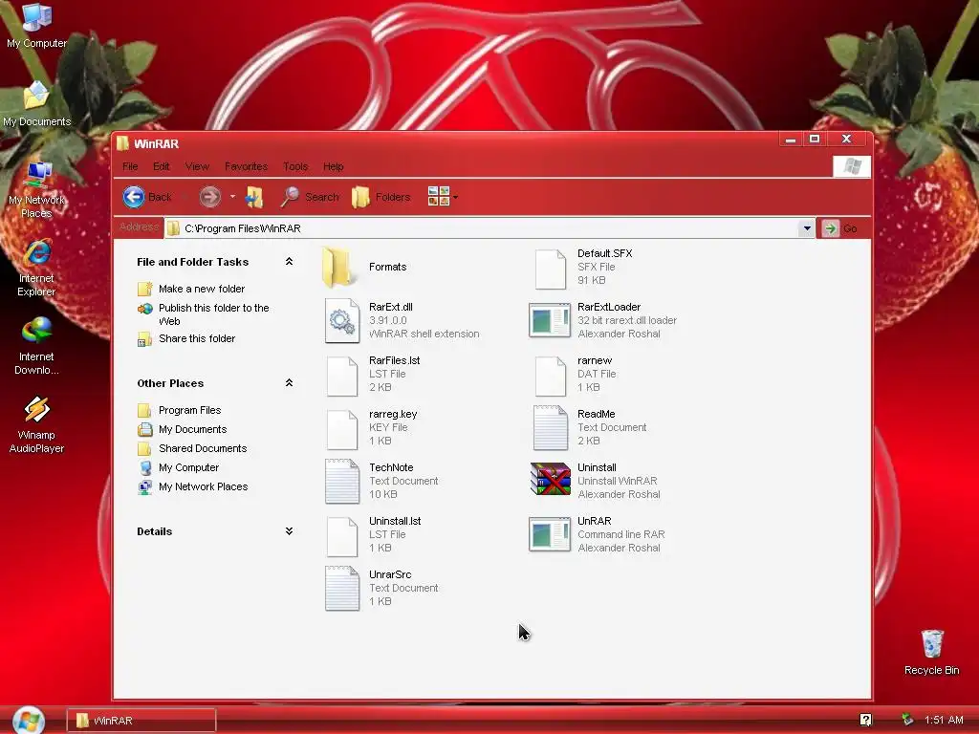
Task: Go to My Computer in Other Places
Action: pos(188,467)
